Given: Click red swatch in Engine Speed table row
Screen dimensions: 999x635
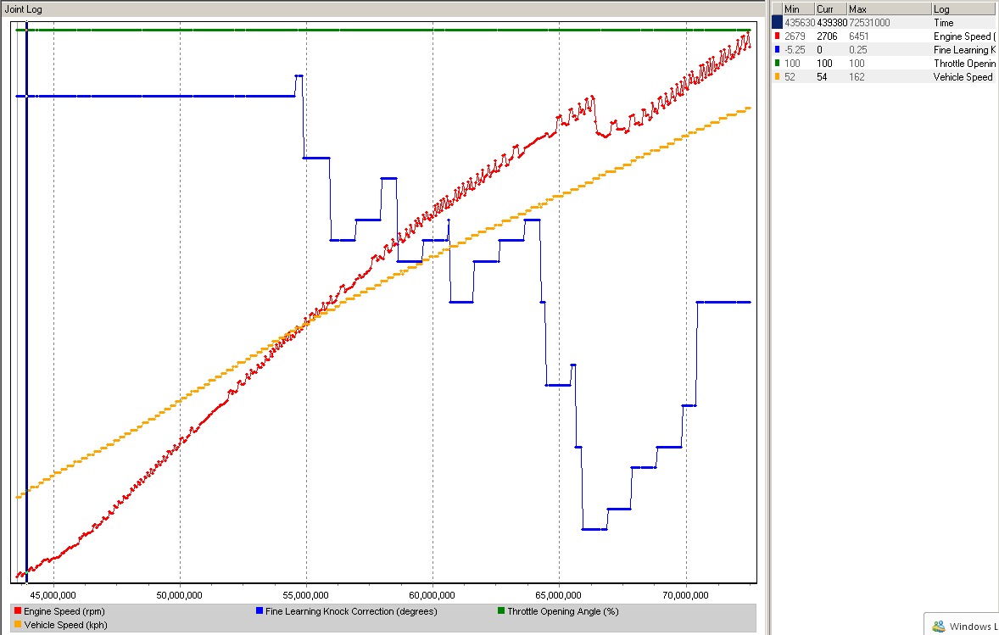Looking at the screenshot, I should 777,36.
